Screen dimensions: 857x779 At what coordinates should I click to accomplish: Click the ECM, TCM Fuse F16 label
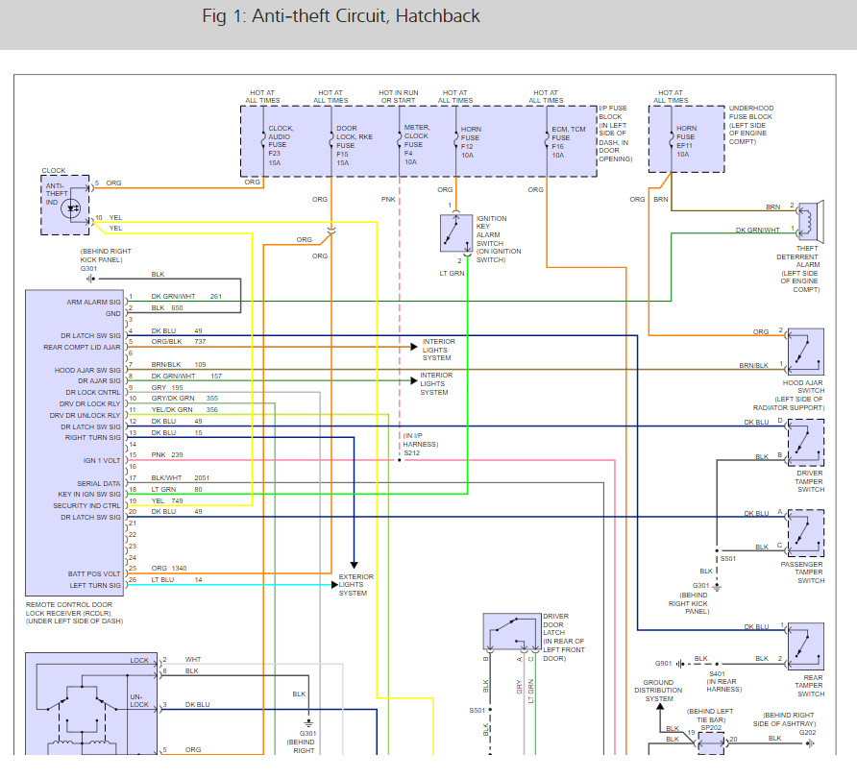[568, 142]
